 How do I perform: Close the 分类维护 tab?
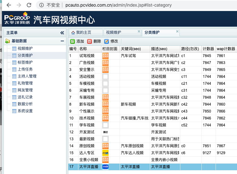(x=178, y=32)
